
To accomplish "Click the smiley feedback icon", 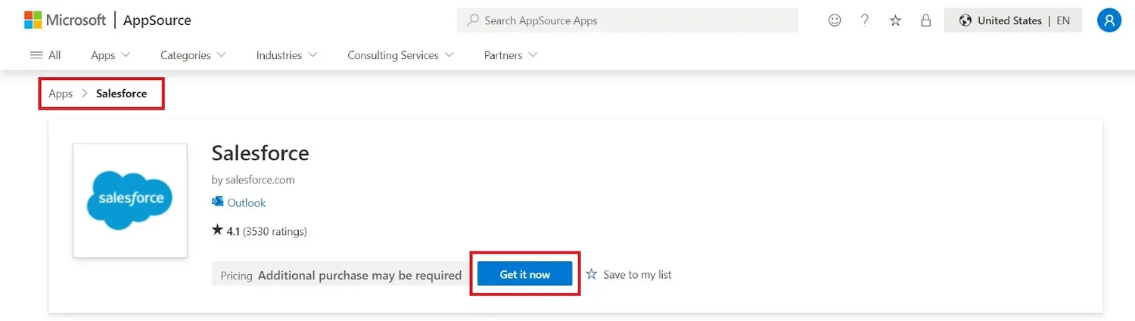I will pos(835,20).
